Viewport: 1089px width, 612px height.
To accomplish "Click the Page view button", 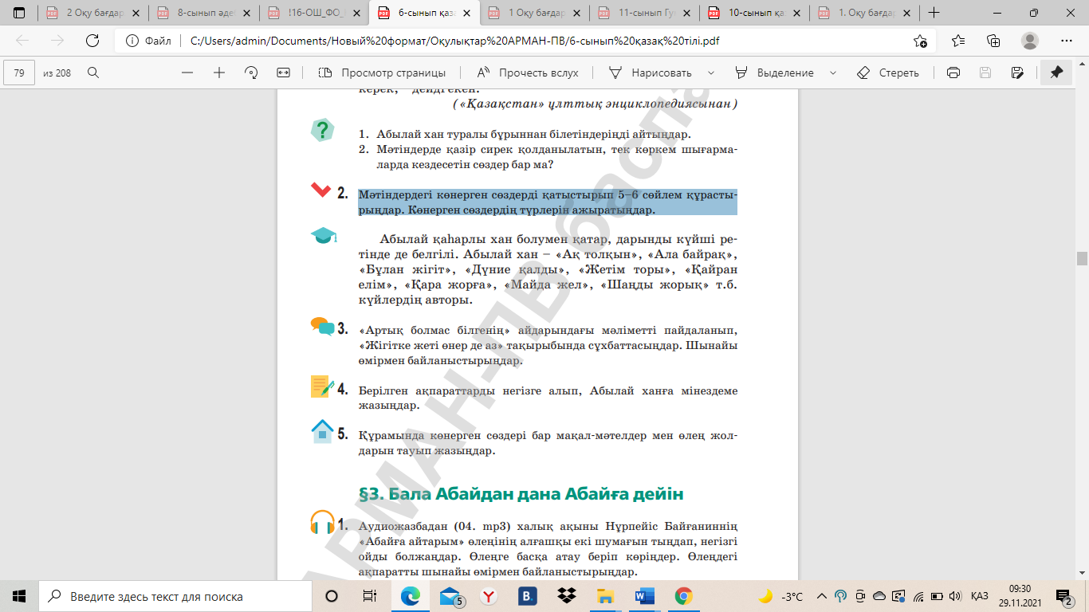I will coord(382,73).
